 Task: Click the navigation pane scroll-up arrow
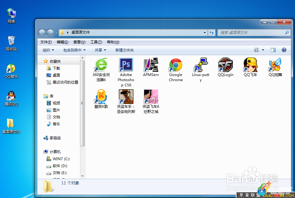pos(82,58)
